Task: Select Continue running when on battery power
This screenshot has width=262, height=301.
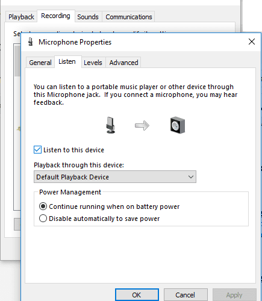Action: pyautogui.click(x=43, y=206)
